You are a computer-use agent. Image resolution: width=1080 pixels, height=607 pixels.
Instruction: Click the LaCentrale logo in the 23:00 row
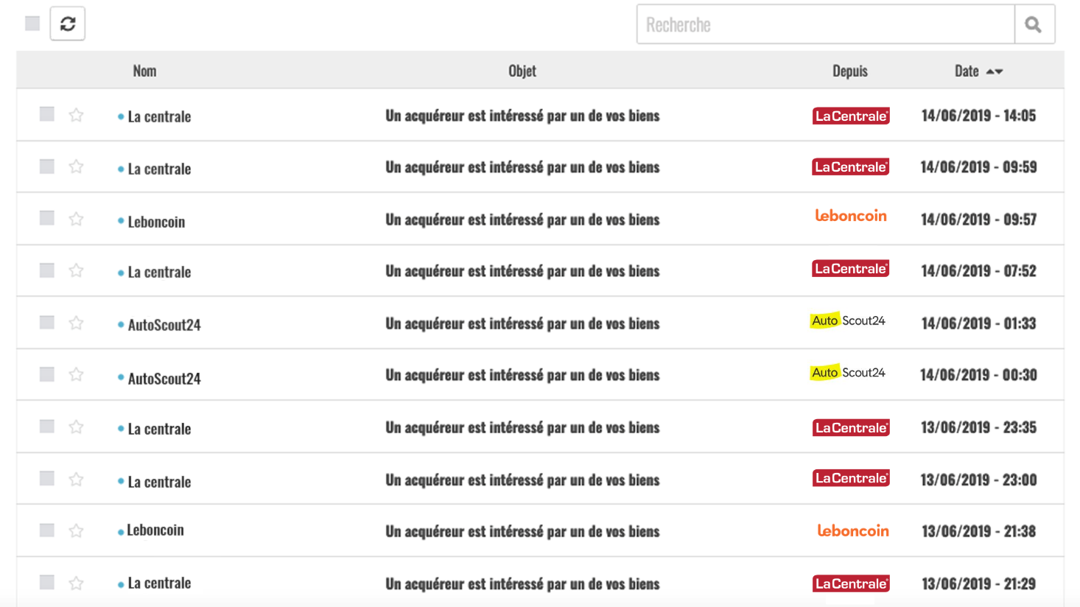pyautogui.click(x=851, y=479)
